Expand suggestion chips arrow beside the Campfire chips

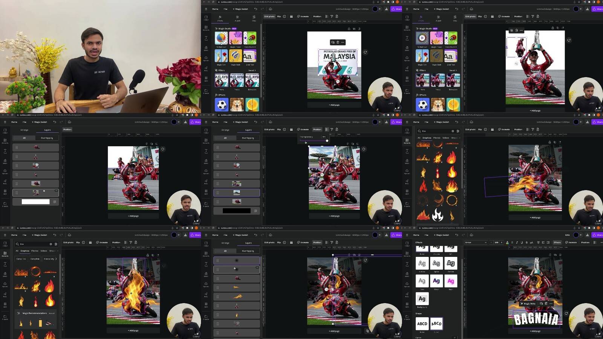coord(56,259)
